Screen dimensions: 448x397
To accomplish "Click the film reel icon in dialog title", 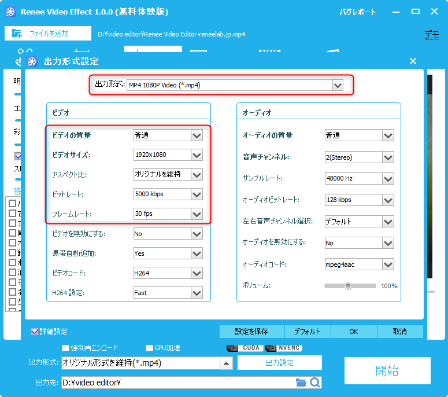I will click(32, 61).
